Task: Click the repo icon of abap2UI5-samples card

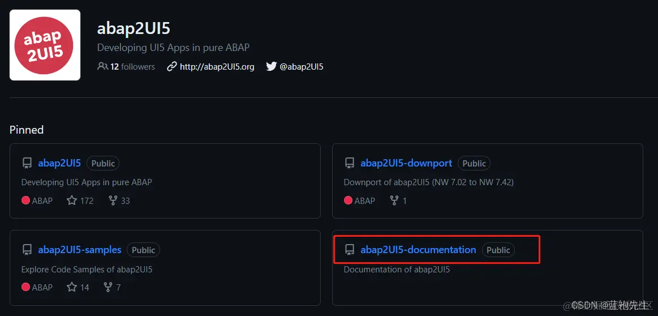Action: (27, 250)
